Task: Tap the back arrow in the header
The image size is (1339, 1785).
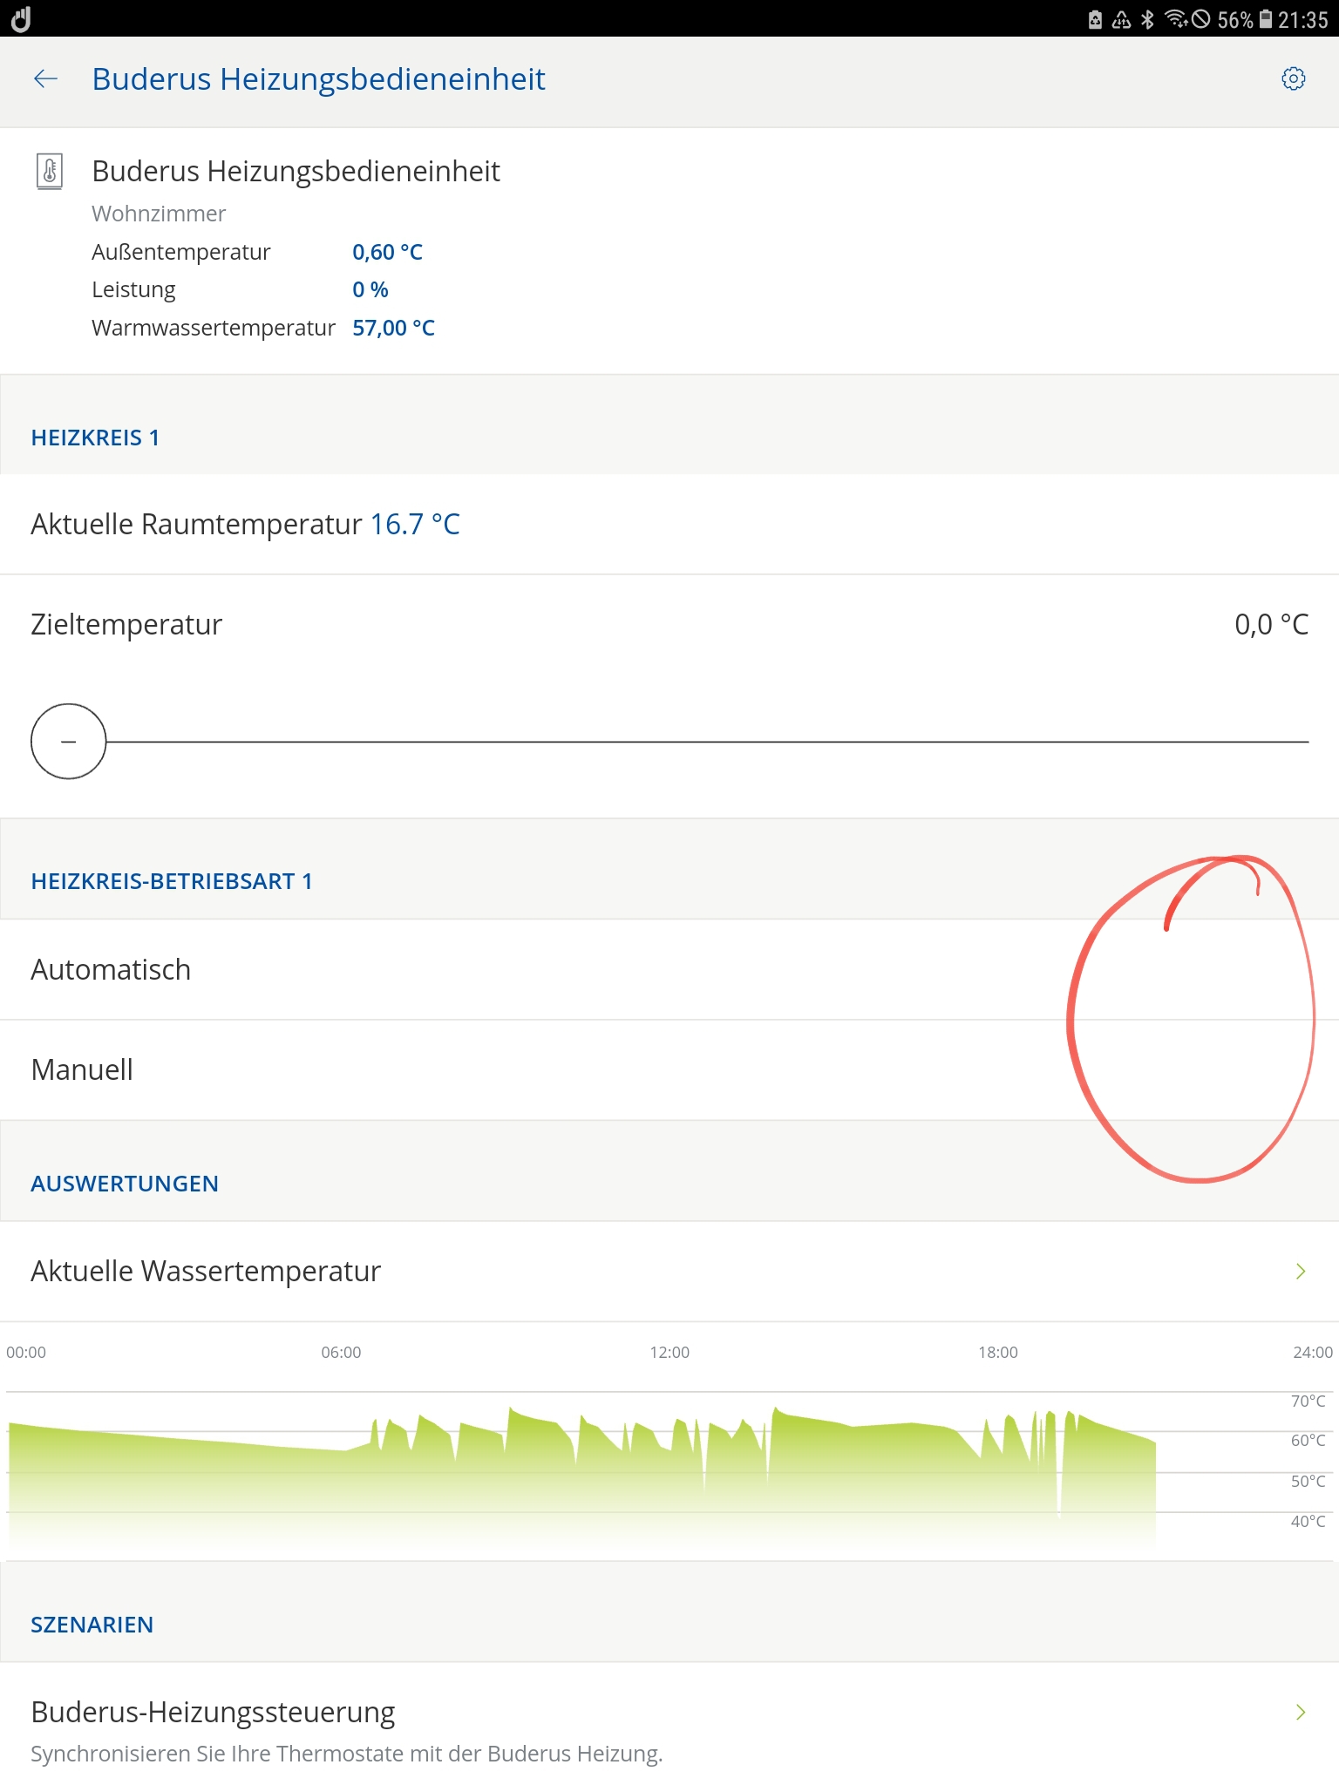Action: pyautogui.click(x=45, y=79)
